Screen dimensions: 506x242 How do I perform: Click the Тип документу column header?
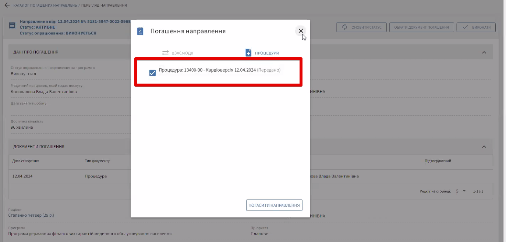pyautogui.click(x=97, y=161)
